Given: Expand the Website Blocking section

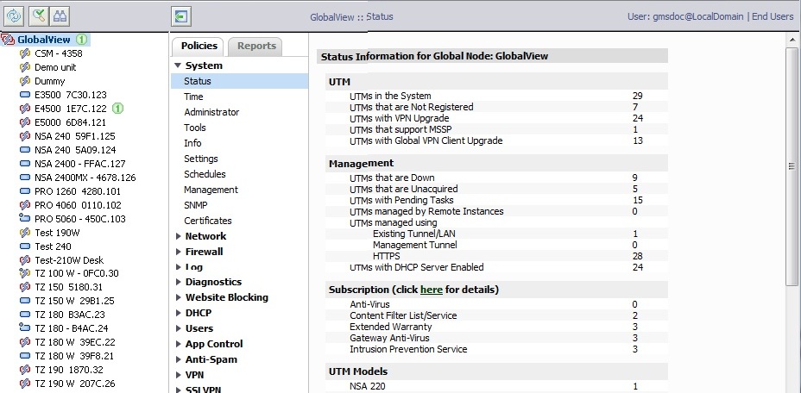Looking at the screenshot, I should point(179,297).
